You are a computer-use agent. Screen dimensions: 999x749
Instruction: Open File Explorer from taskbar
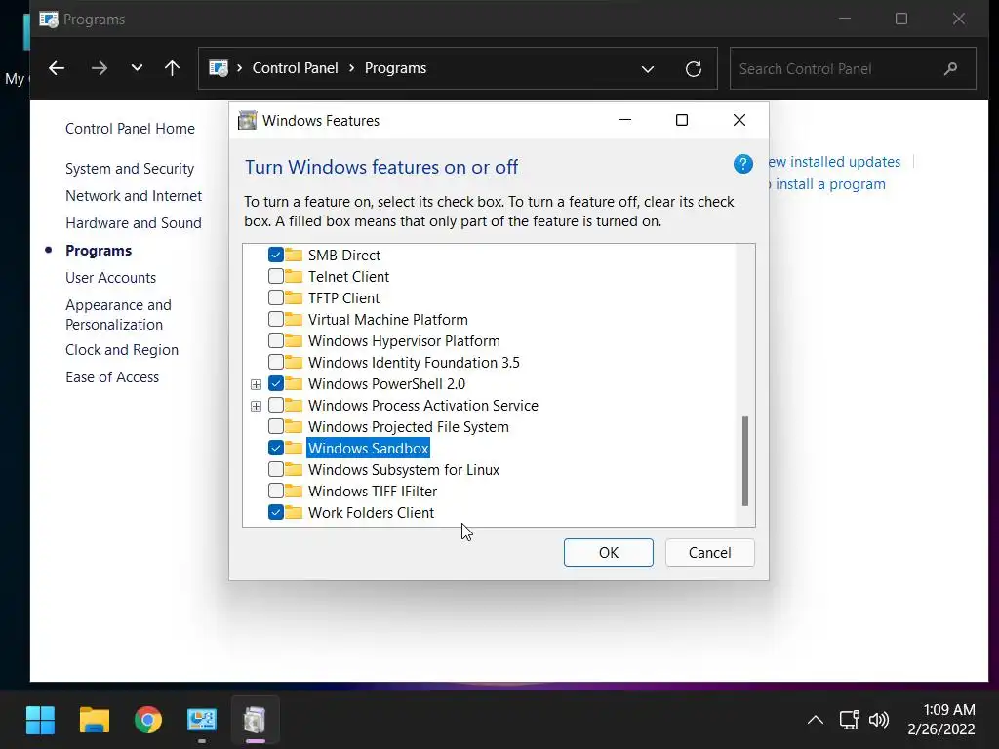(x=95, y=721)
